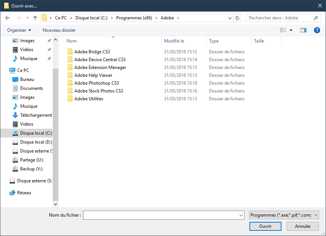Sort by Type column header

[x=214, y=41]
